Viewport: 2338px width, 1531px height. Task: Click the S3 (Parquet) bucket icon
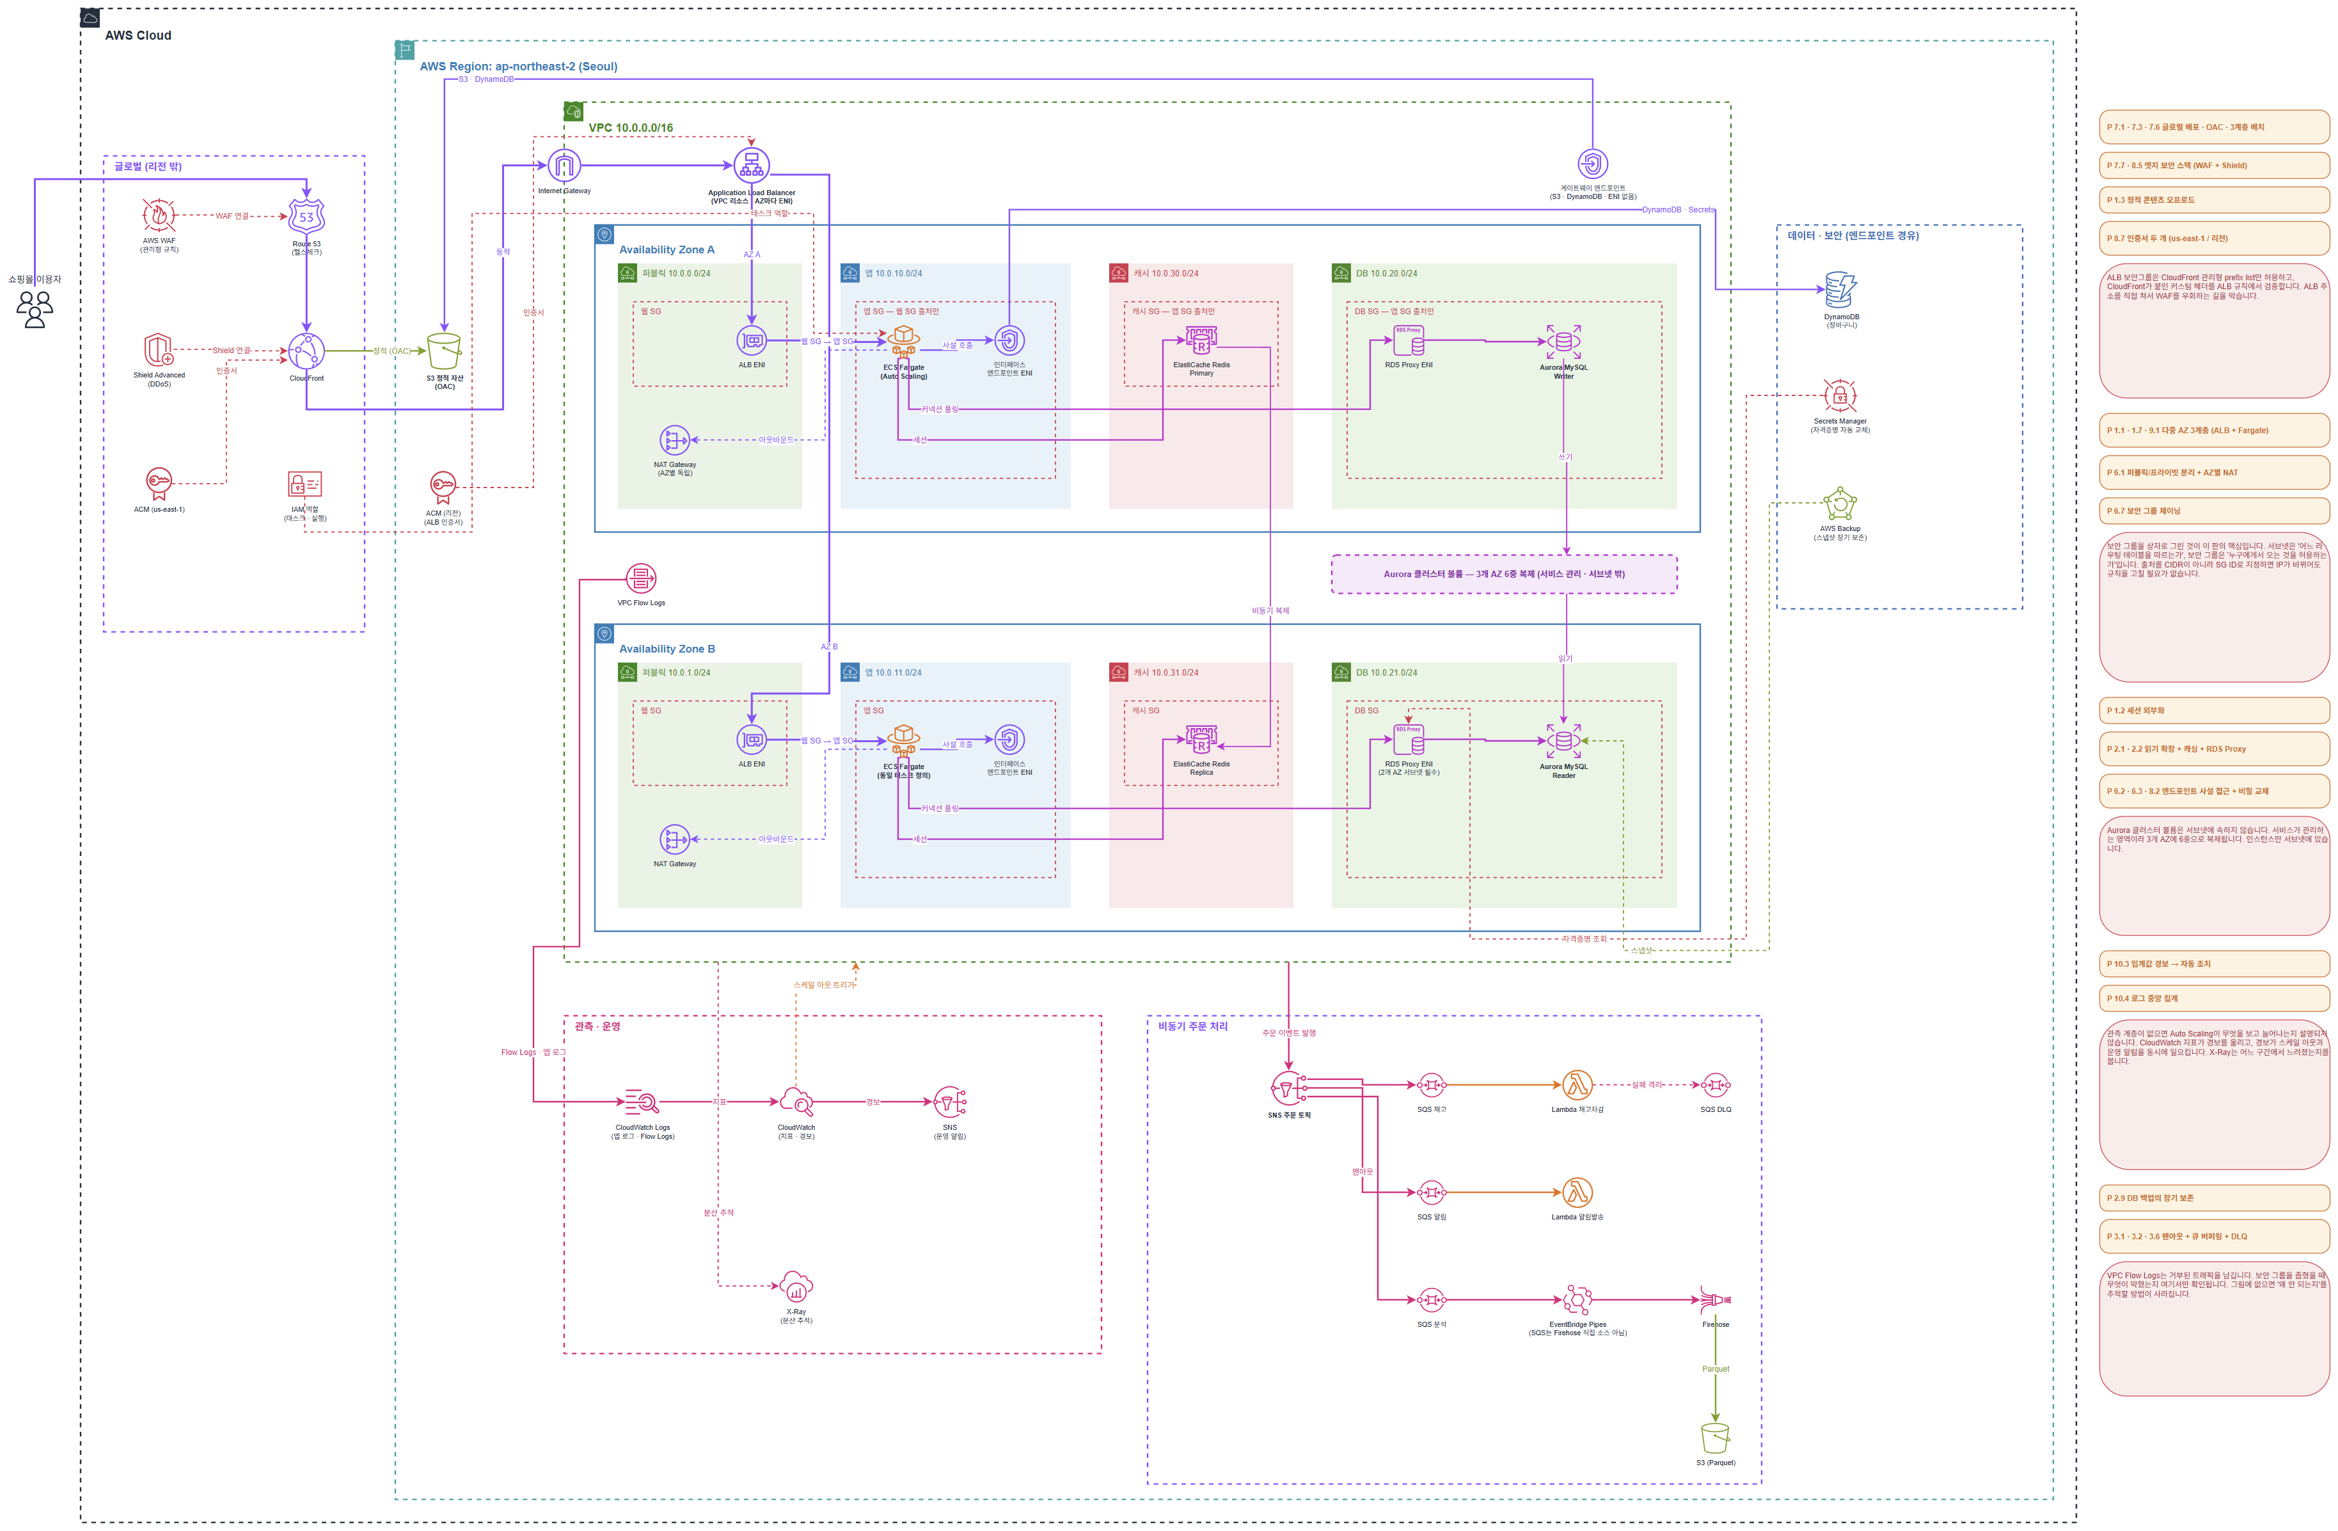(x=1715, y=1439)
